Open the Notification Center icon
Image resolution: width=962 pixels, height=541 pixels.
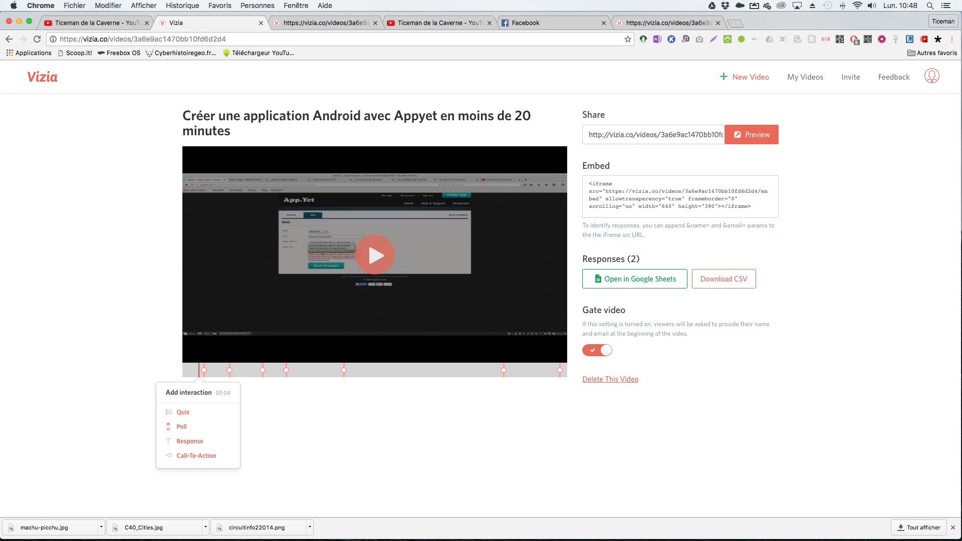coord(946,6)
